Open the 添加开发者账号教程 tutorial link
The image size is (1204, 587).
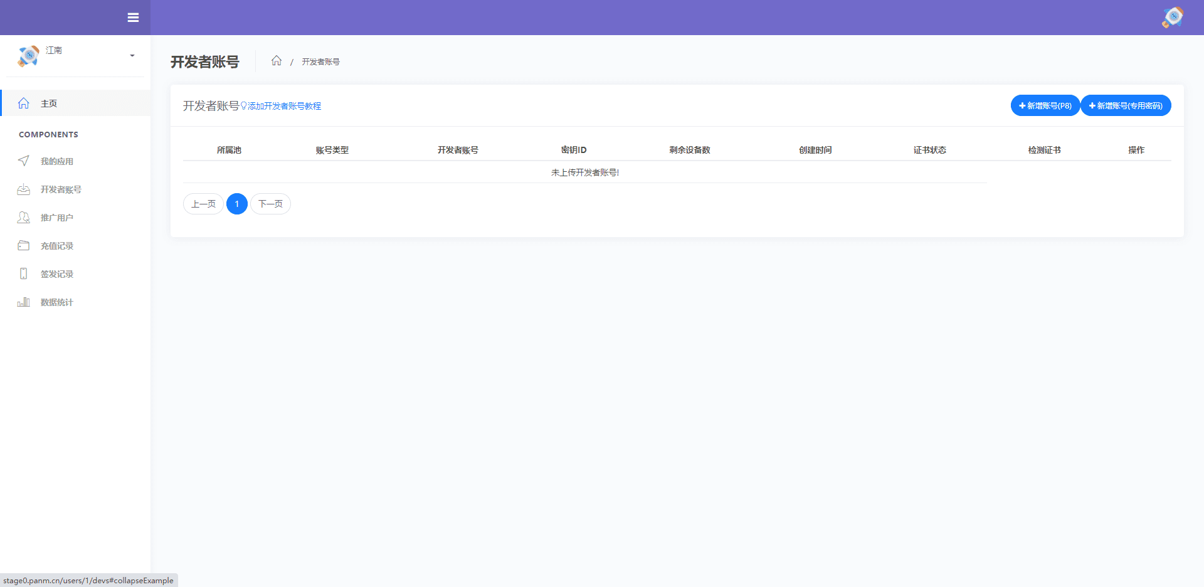pos(283,106)
